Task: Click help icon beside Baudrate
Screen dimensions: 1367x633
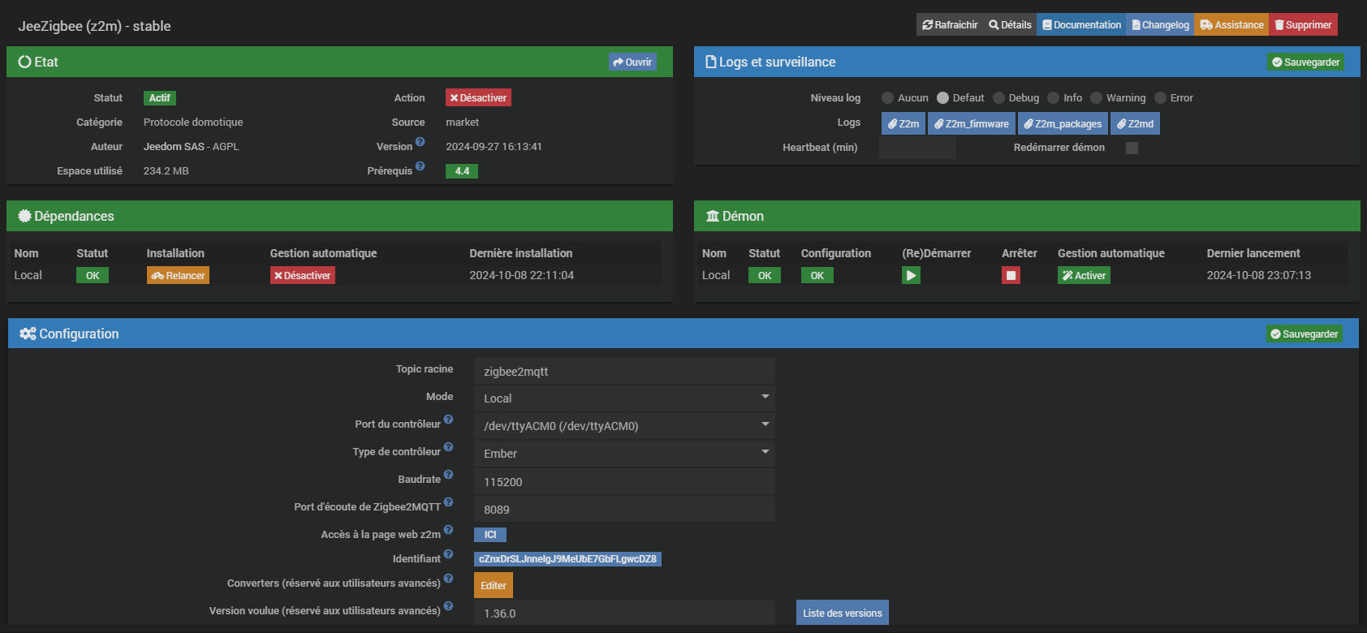Action: point(448,475)
